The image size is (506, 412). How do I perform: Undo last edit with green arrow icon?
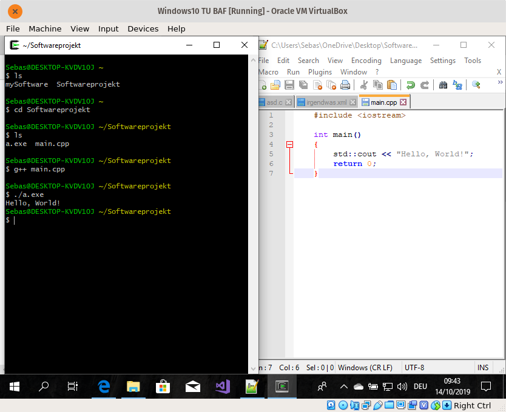click(411, 85)
